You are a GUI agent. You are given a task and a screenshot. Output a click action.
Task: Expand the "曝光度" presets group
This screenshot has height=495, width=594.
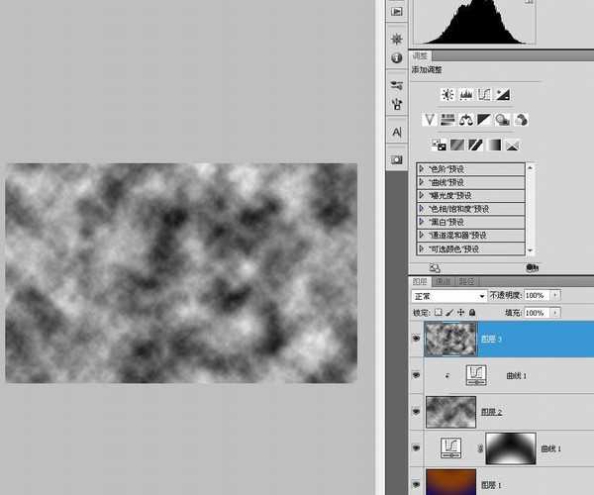422,196
